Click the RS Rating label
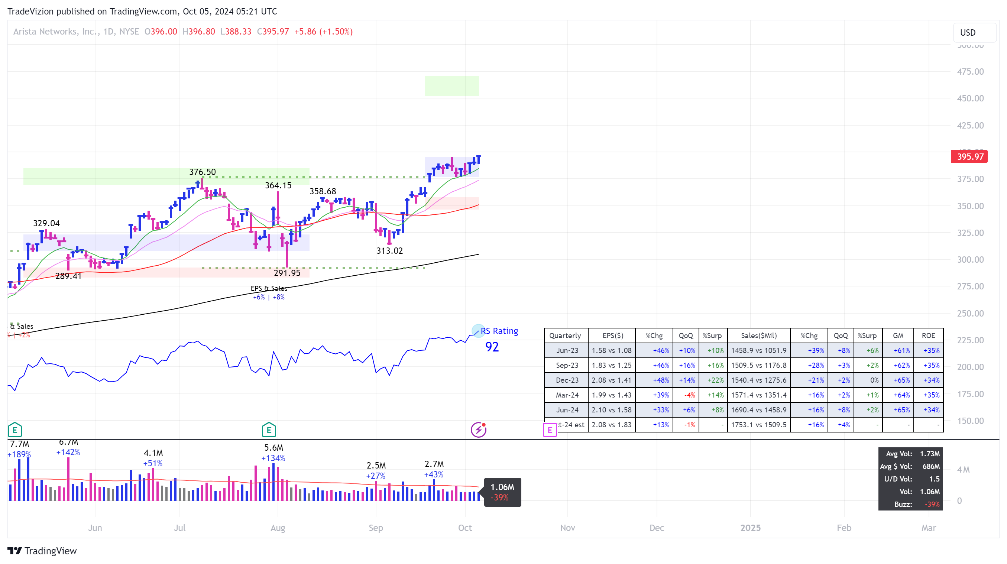 499,331
